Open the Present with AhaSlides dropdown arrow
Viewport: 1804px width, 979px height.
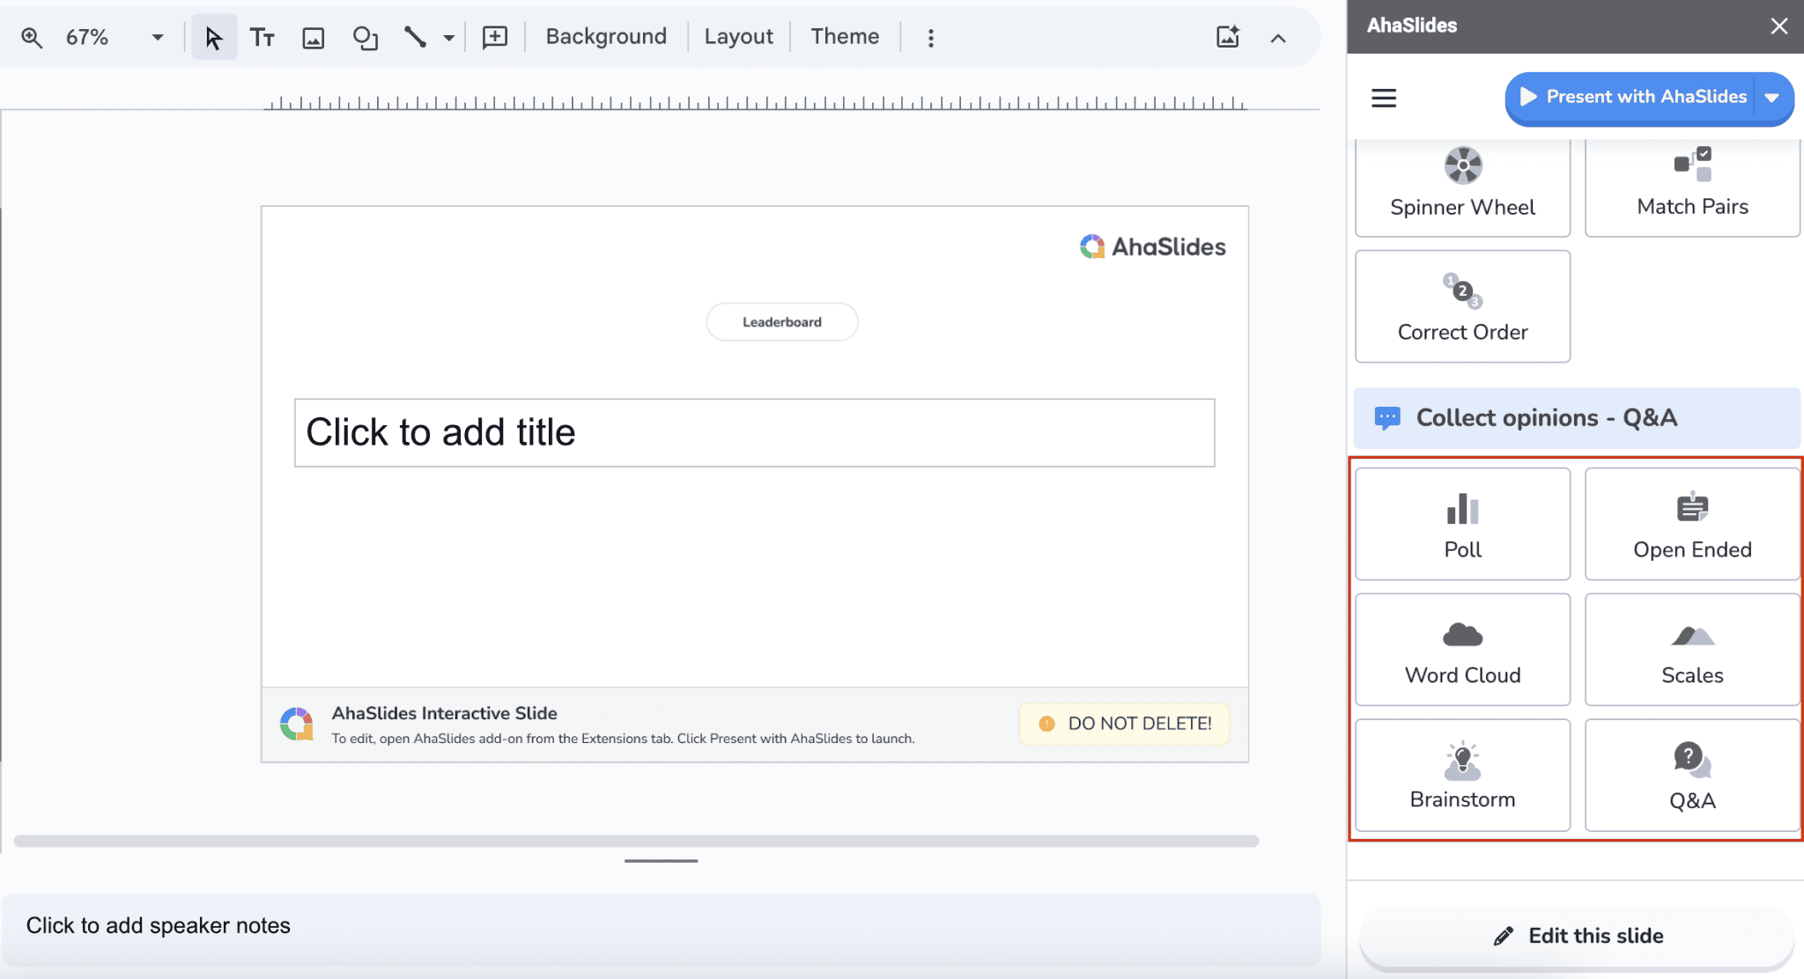1771,99
